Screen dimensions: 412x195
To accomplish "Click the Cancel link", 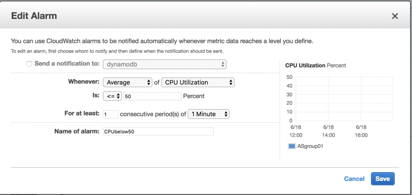I will click(354, 179).
